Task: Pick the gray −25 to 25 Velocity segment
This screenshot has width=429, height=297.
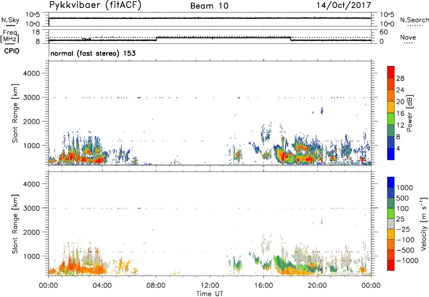Action: (391, 224)
